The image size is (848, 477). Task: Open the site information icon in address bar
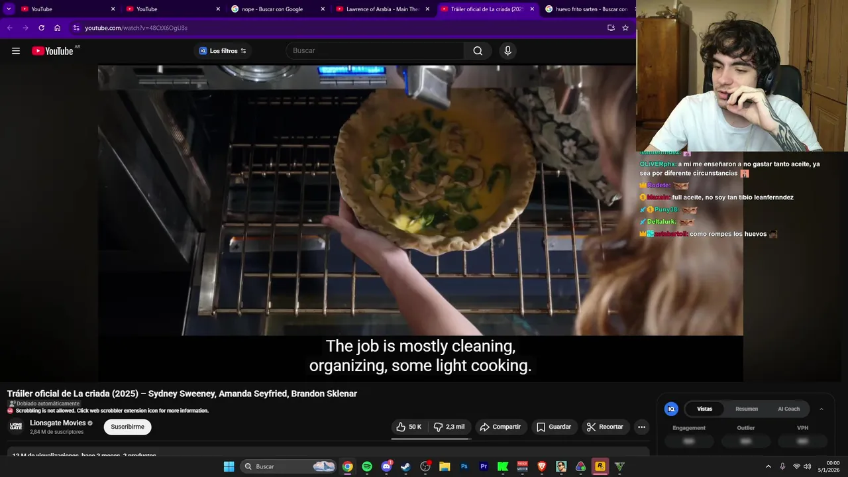click(x=76, y=28)
